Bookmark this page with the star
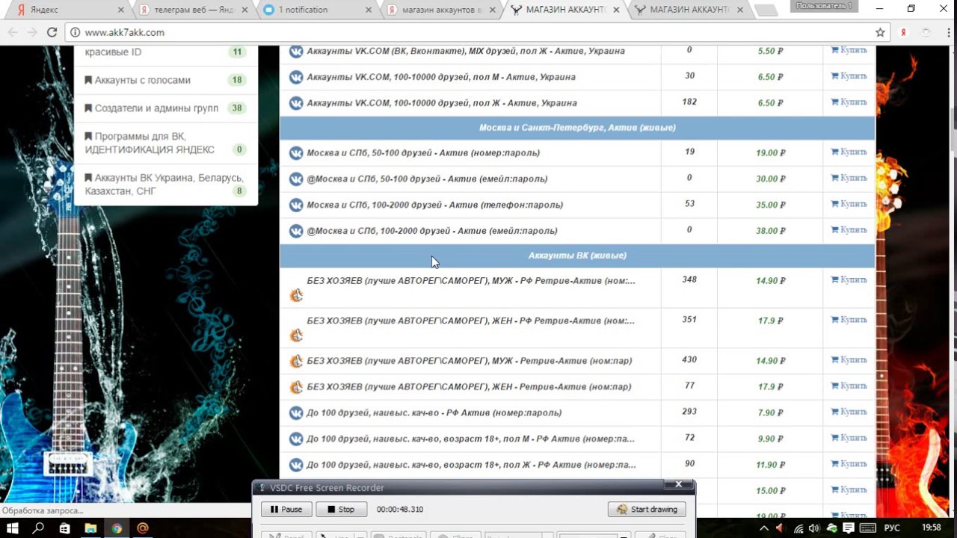Image resolution: width=957 pixels, height=538 pixels. point(880,32)
